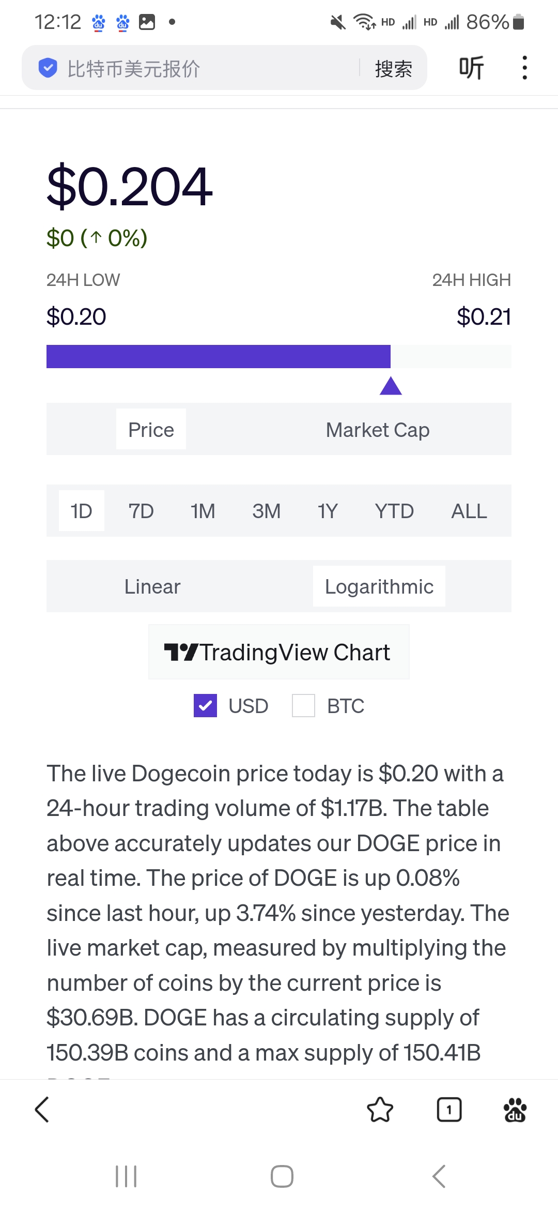The height and width of the screenshot is (1210, 558).
Task: Tap the Baidu paw home icon
Action: tap(515, 1110)
